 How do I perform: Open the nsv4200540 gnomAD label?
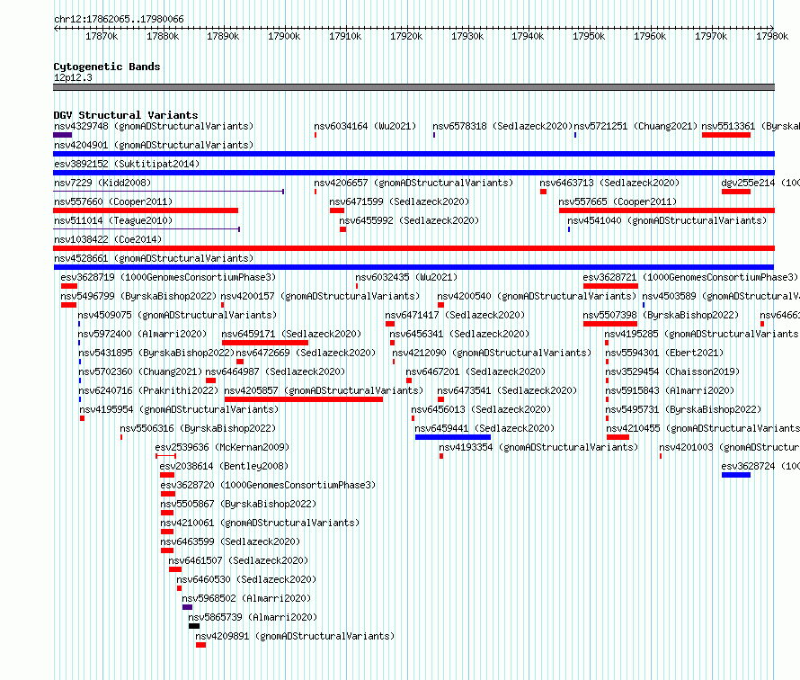537,296
